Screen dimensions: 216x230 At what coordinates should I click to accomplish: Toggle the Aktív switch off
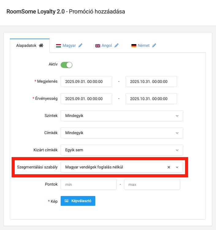tap(66, 65)
